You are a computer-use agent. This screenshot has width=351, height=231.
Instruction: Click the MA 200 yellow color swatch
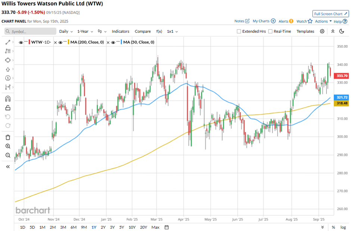tap(68, 42)
